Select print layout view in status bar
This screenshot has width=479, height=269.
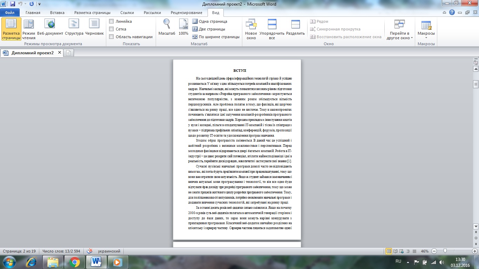389,251
